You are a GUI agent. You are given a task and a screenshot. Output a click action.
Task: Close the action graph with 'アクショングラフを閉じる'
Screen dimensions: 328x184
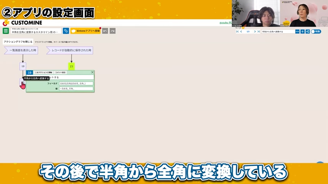[18, 42]
